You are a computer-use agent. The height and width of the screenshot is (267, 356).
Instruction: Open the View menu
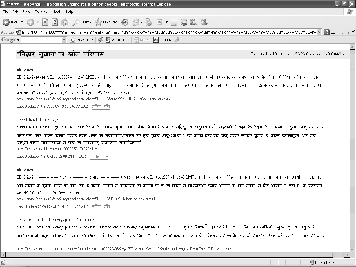pyautogui.click(x=26, y=12)
